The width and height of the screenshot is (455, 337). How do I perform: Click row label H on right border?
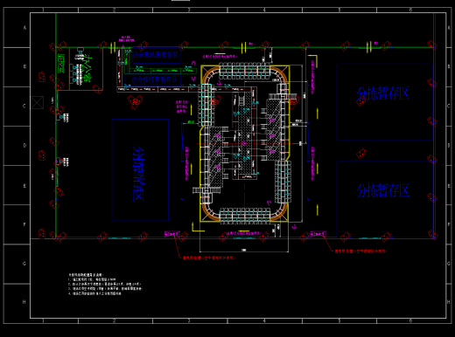pos(449,302)
